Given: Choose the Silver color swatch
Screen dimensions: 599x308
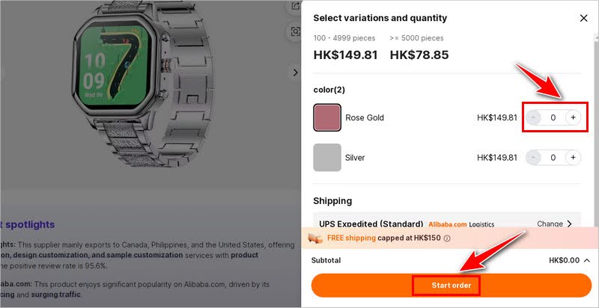Looking at the screenshot, I should 327,158.
